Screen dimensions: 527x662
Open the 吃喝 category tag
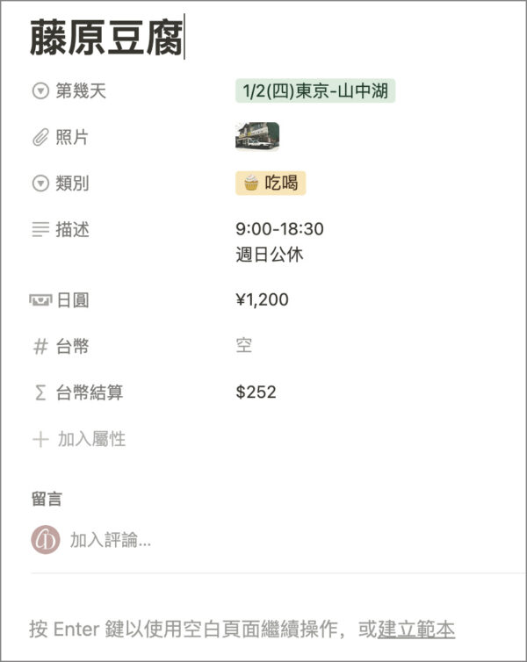[271, 183]
